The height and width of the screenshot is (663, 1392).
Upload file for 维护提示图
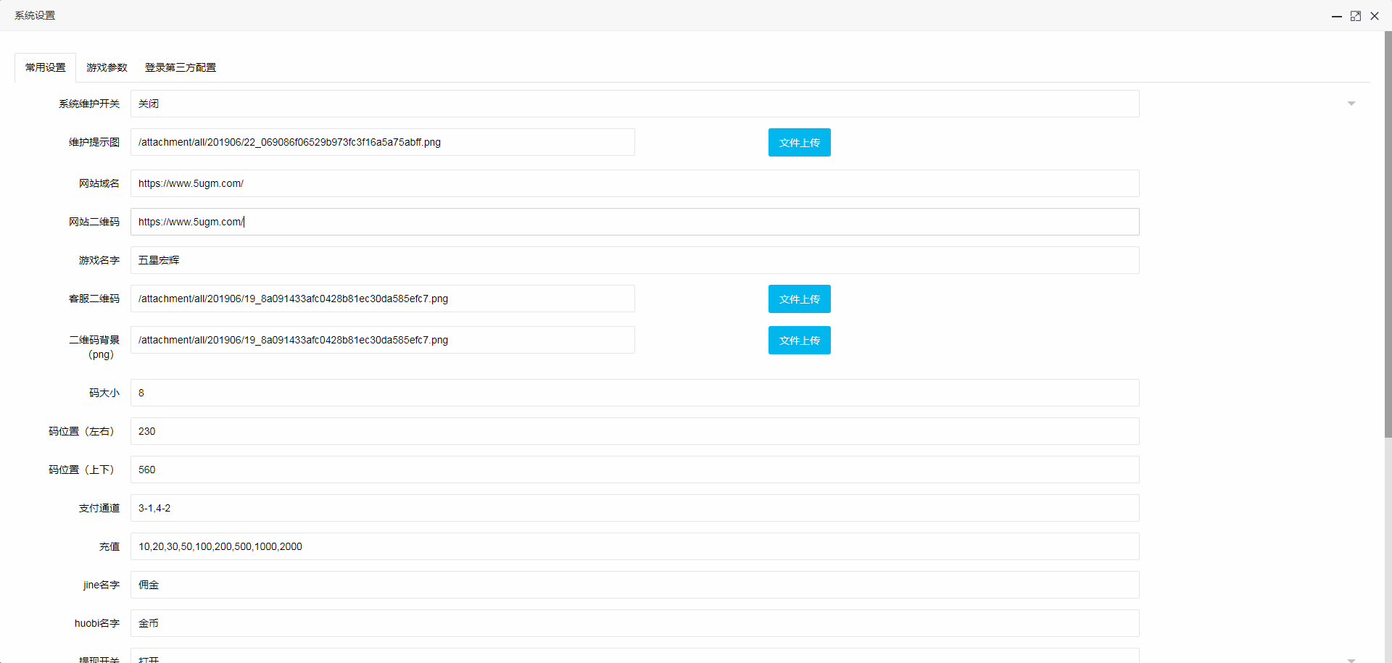tap(799, 143)
